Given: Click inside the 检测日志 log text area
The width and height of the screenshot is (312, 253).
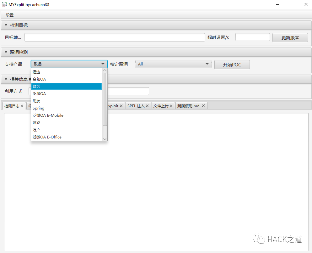Looking at the screenshot, I should (x=156, y=182).
